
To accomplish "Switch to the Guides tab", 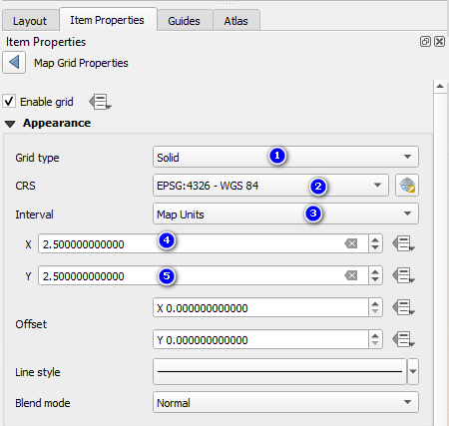I will 185,21.
